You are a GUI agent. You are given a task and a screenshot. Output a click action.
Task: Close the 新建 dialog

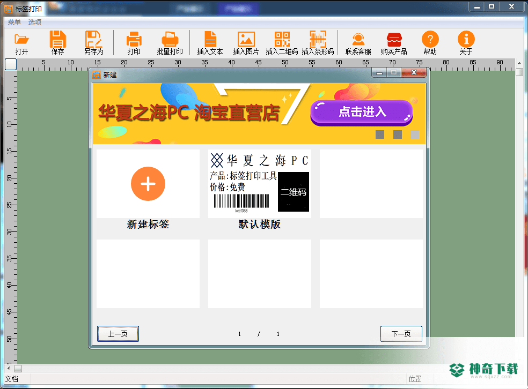(414, 73)
